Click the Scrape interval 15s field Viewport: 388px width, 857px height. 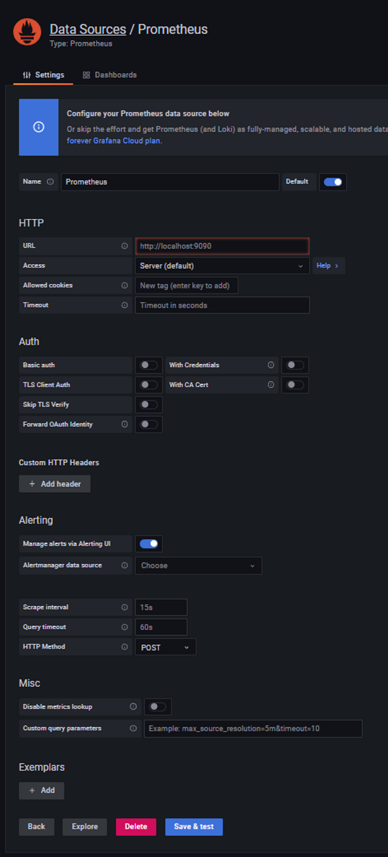click(161, 607)
